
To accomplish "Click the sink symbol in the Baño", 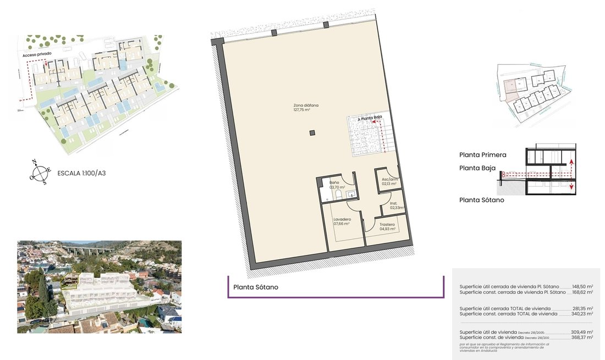I will [x=351, y=195].
